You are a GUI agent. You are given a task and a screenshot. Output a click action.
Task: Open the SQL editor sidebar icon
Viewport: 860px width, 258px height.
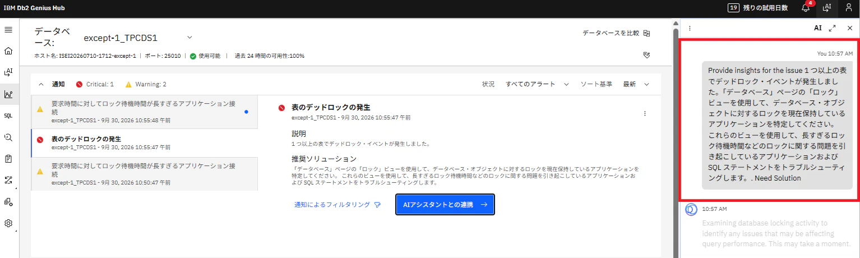point(8,116)
